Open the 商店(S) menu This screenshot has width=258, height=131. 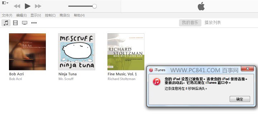point(64,15)
